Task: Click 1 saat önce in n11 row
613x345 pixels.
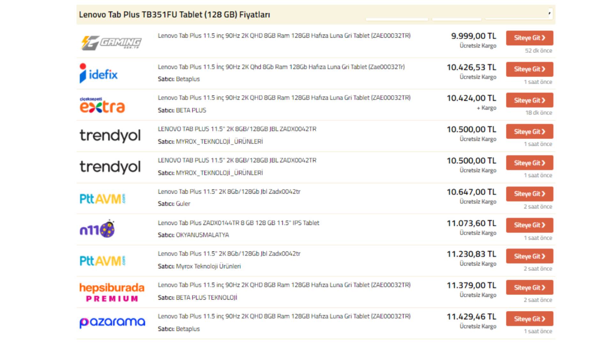Action: pyautogui.click(x=538, y=238)
